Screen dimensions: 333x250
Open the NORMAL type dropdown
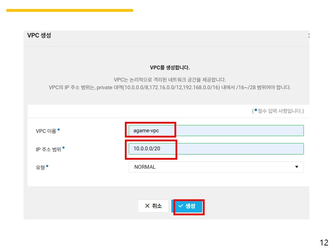215,167
